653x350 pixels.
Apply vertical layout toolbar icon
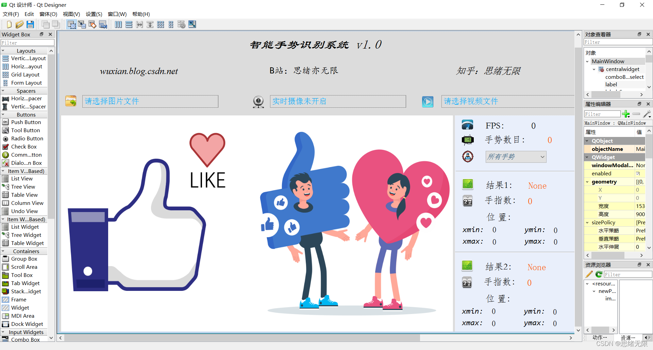point(129,24)
